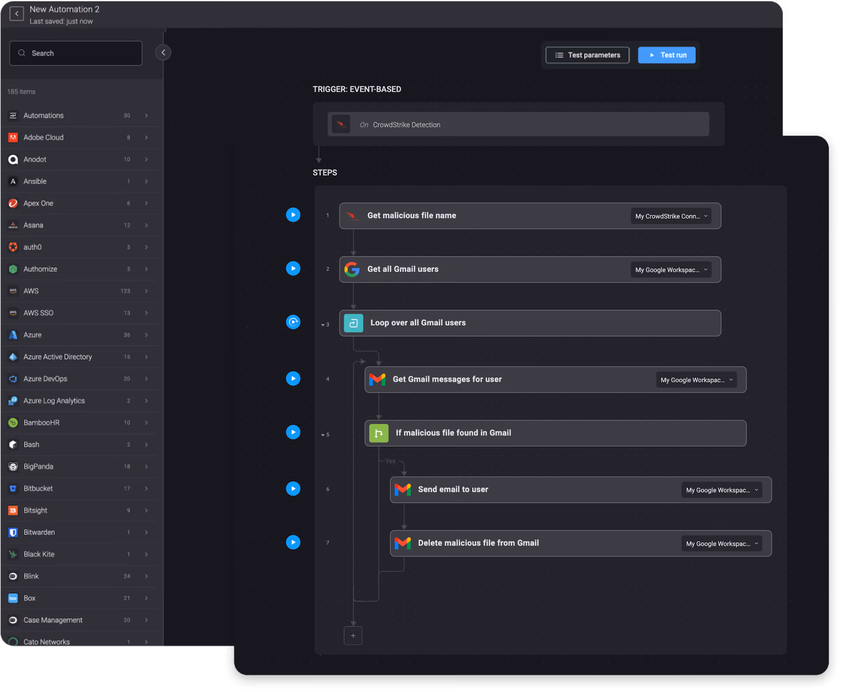The image size is (842, 692).
Task: Open the My CrowdStrike Conn... connection dropdown
Action: coord(671,216)
